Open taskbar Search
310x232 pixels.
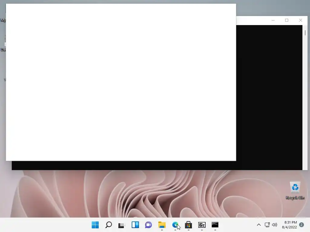click(109, 225)
